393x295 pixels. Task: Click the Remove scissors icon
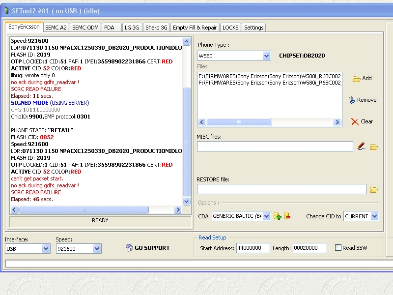click(x=352, y=100)
